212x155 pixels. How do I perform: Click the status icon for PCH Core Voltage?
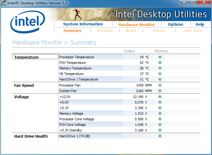(x=160, y=124)
